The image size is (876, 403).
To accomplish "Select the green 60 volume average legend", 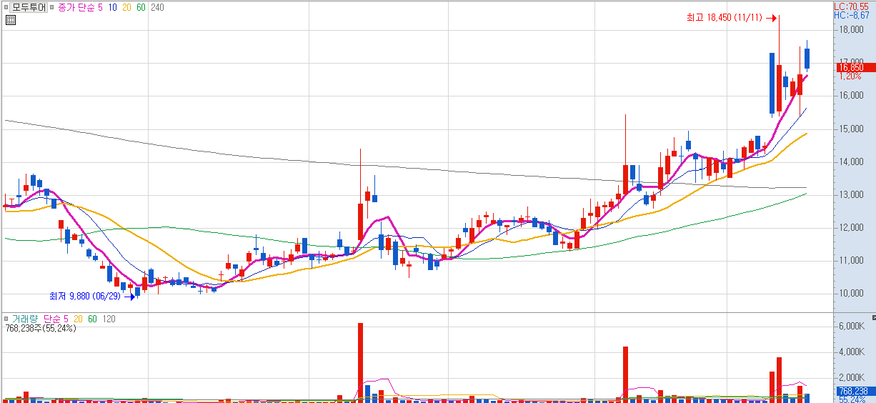I will [x=91, y=319].
